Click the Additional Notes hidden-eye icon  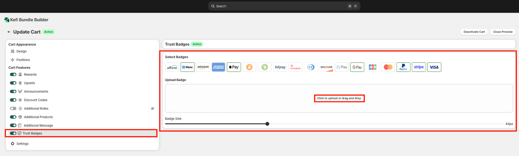152,109
